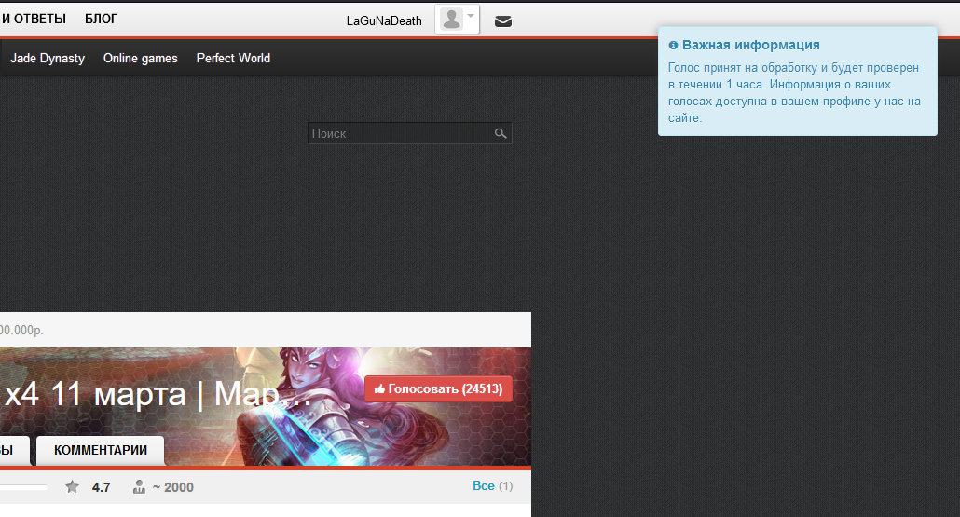Click the info icon in notification
960x517 pixels.
[x=673, y=46]
